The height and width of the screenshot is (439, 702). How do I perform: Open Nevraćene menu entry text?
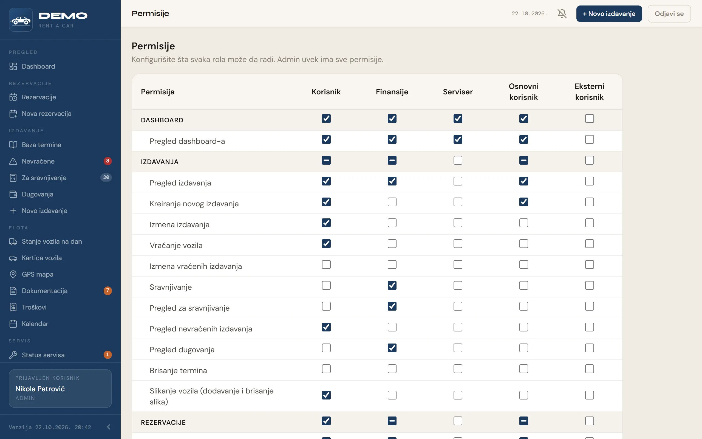point(38,161)
